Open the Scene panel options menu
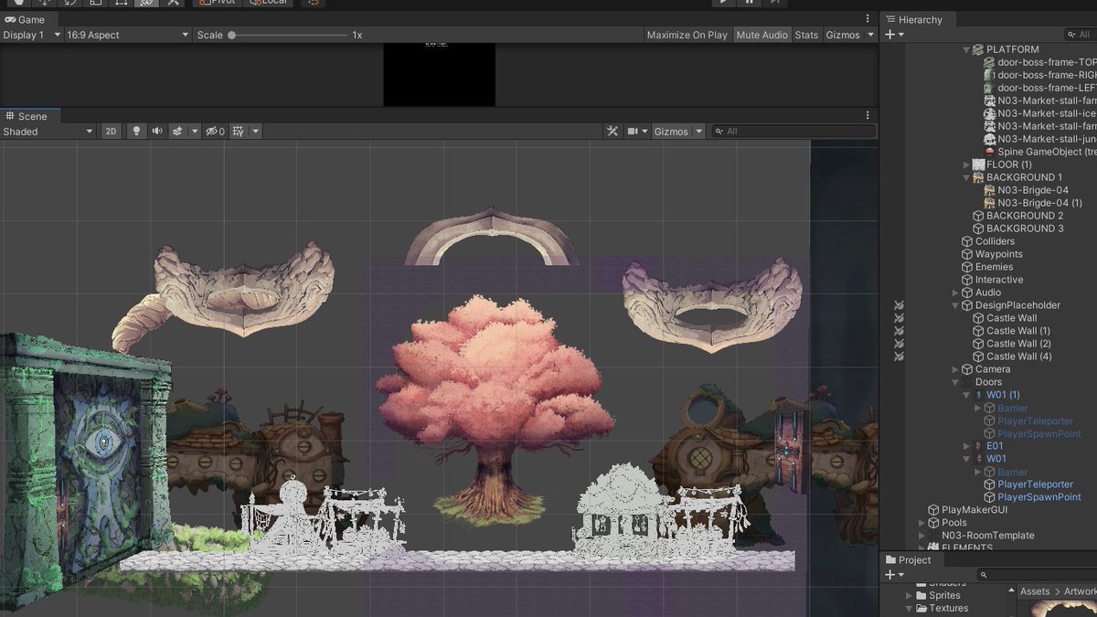This screenshot has width=1097, height=617. 868,116
